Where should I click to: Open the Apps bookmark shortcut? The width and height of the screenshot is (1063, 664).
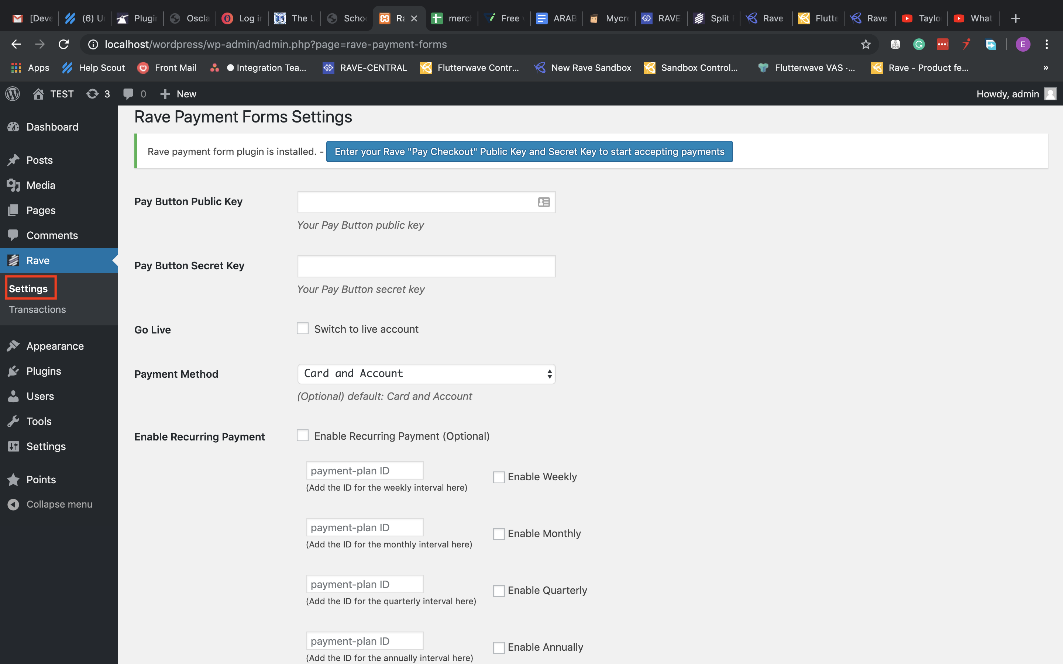(30, 68)
